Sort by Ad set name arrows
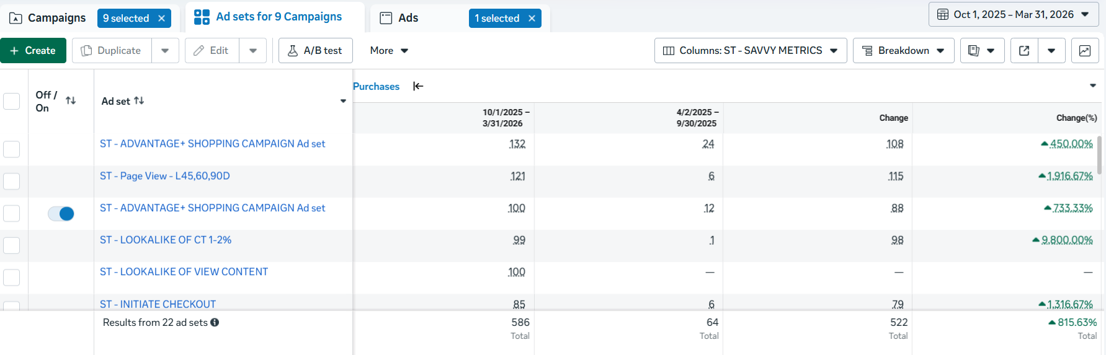The height and width of the screenshot is (355, 1106). pyautogui.click(x=139, y=100)
